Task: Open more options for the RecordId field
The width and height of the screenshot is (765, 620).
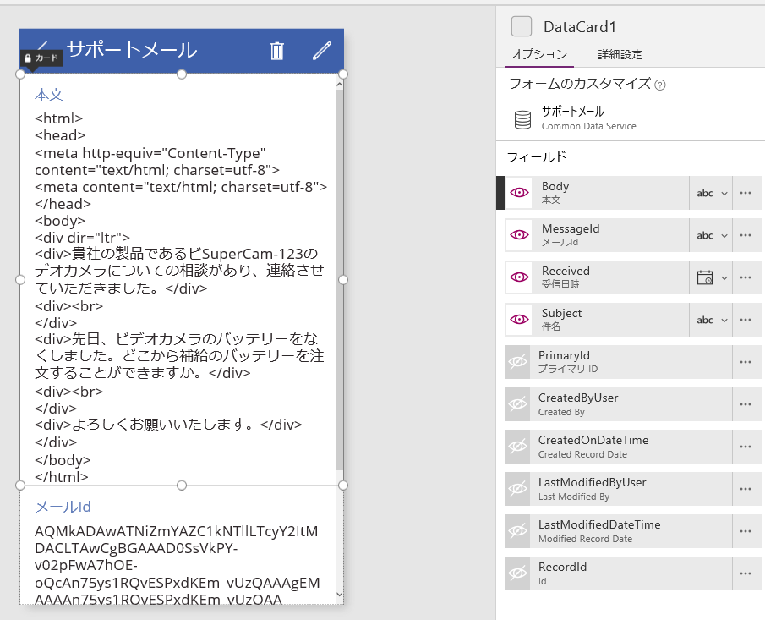Action: 747,573
